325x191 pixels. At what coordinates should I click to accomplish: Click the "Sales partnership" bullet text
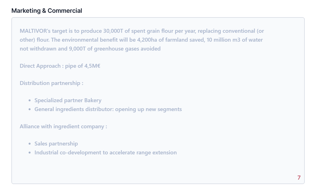pos(56,144)
